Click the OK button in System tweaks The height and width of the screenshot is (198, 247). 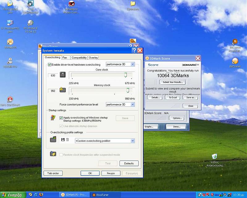90,173
